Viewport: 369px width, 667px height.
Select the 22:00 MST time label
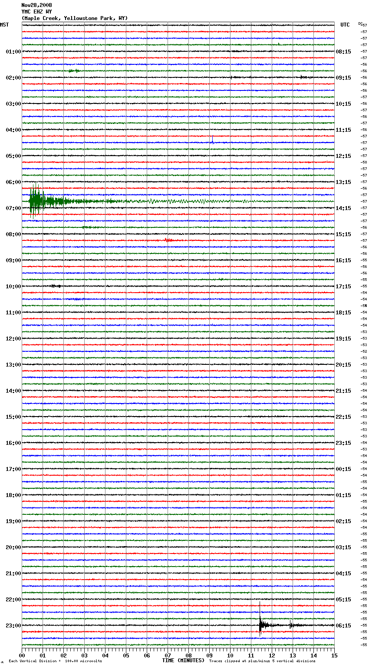13,600
